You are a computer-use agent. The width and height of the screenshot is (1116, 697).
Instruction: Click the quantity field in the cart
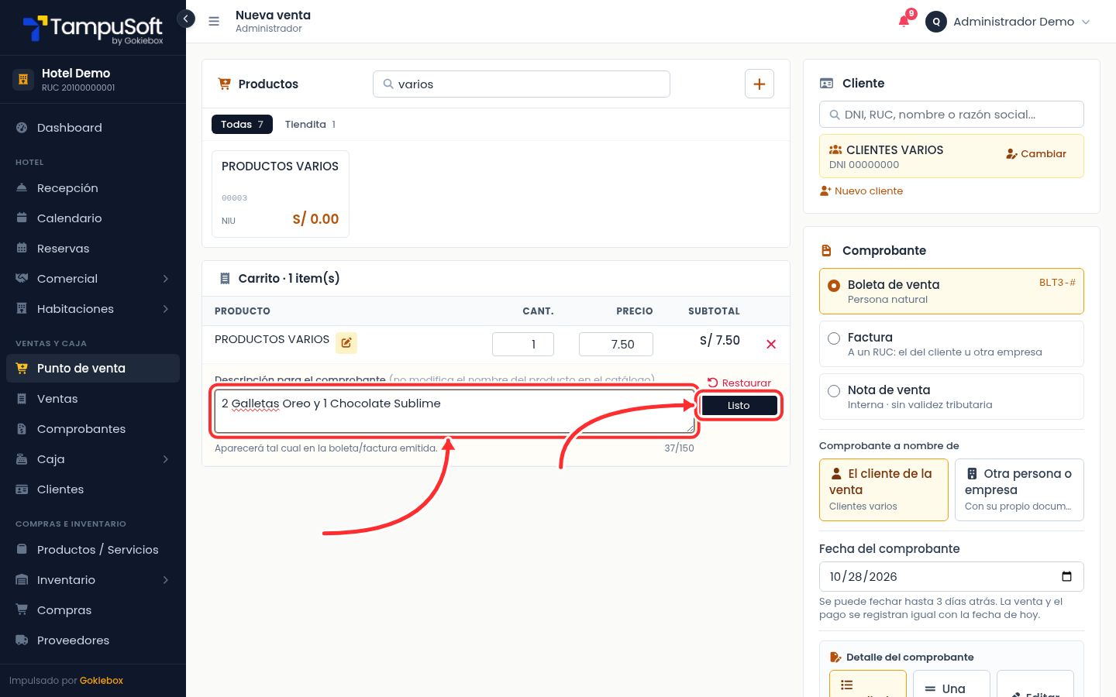coord(523,344)
